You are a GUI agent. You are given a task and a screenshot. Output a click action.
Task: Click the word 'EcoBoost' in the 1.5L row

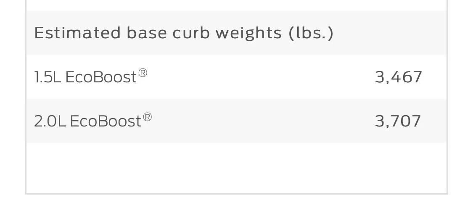coord(101,77)
